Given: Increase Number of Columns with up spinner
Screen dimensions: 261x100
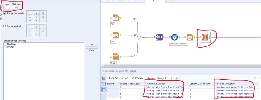Looking at the screenshot, I should pos(16,7).
